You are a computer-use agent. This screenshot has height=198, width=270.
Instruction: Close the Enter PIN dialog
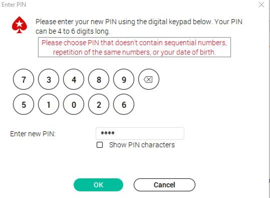pos(261,5)
